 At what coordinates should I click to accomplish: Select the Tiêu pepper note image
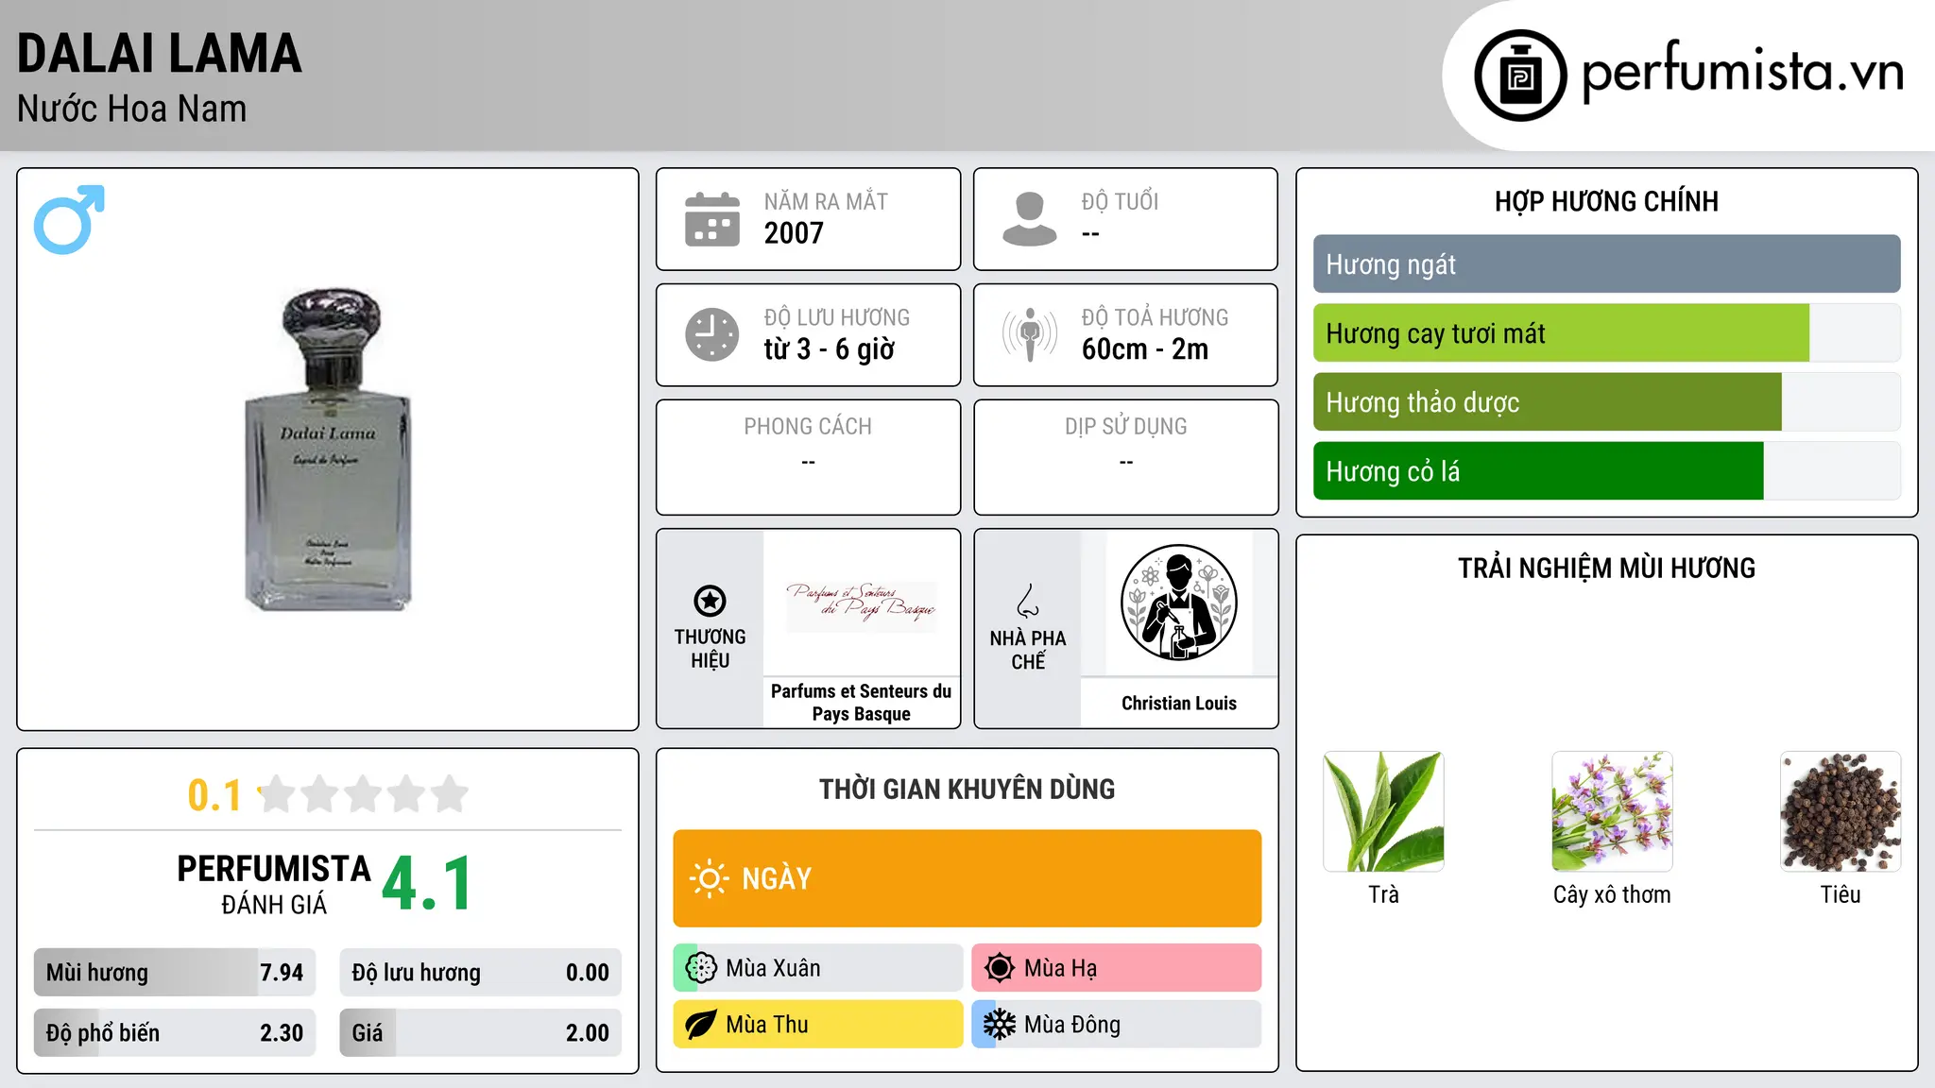[1841, 811]
